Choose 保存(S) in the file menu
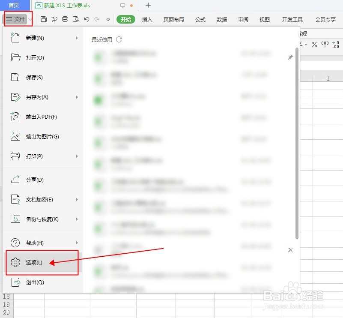 pyautogui.click(x=43, y=78)
